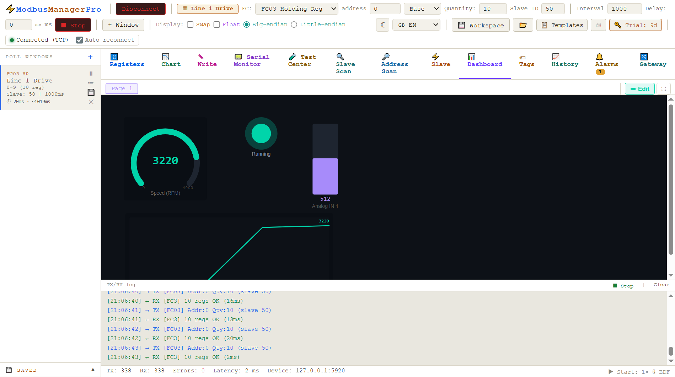Clear the TX/RX log
This screenshot has width=675, height=377.
pyautogui.click(x=661, y=285)
